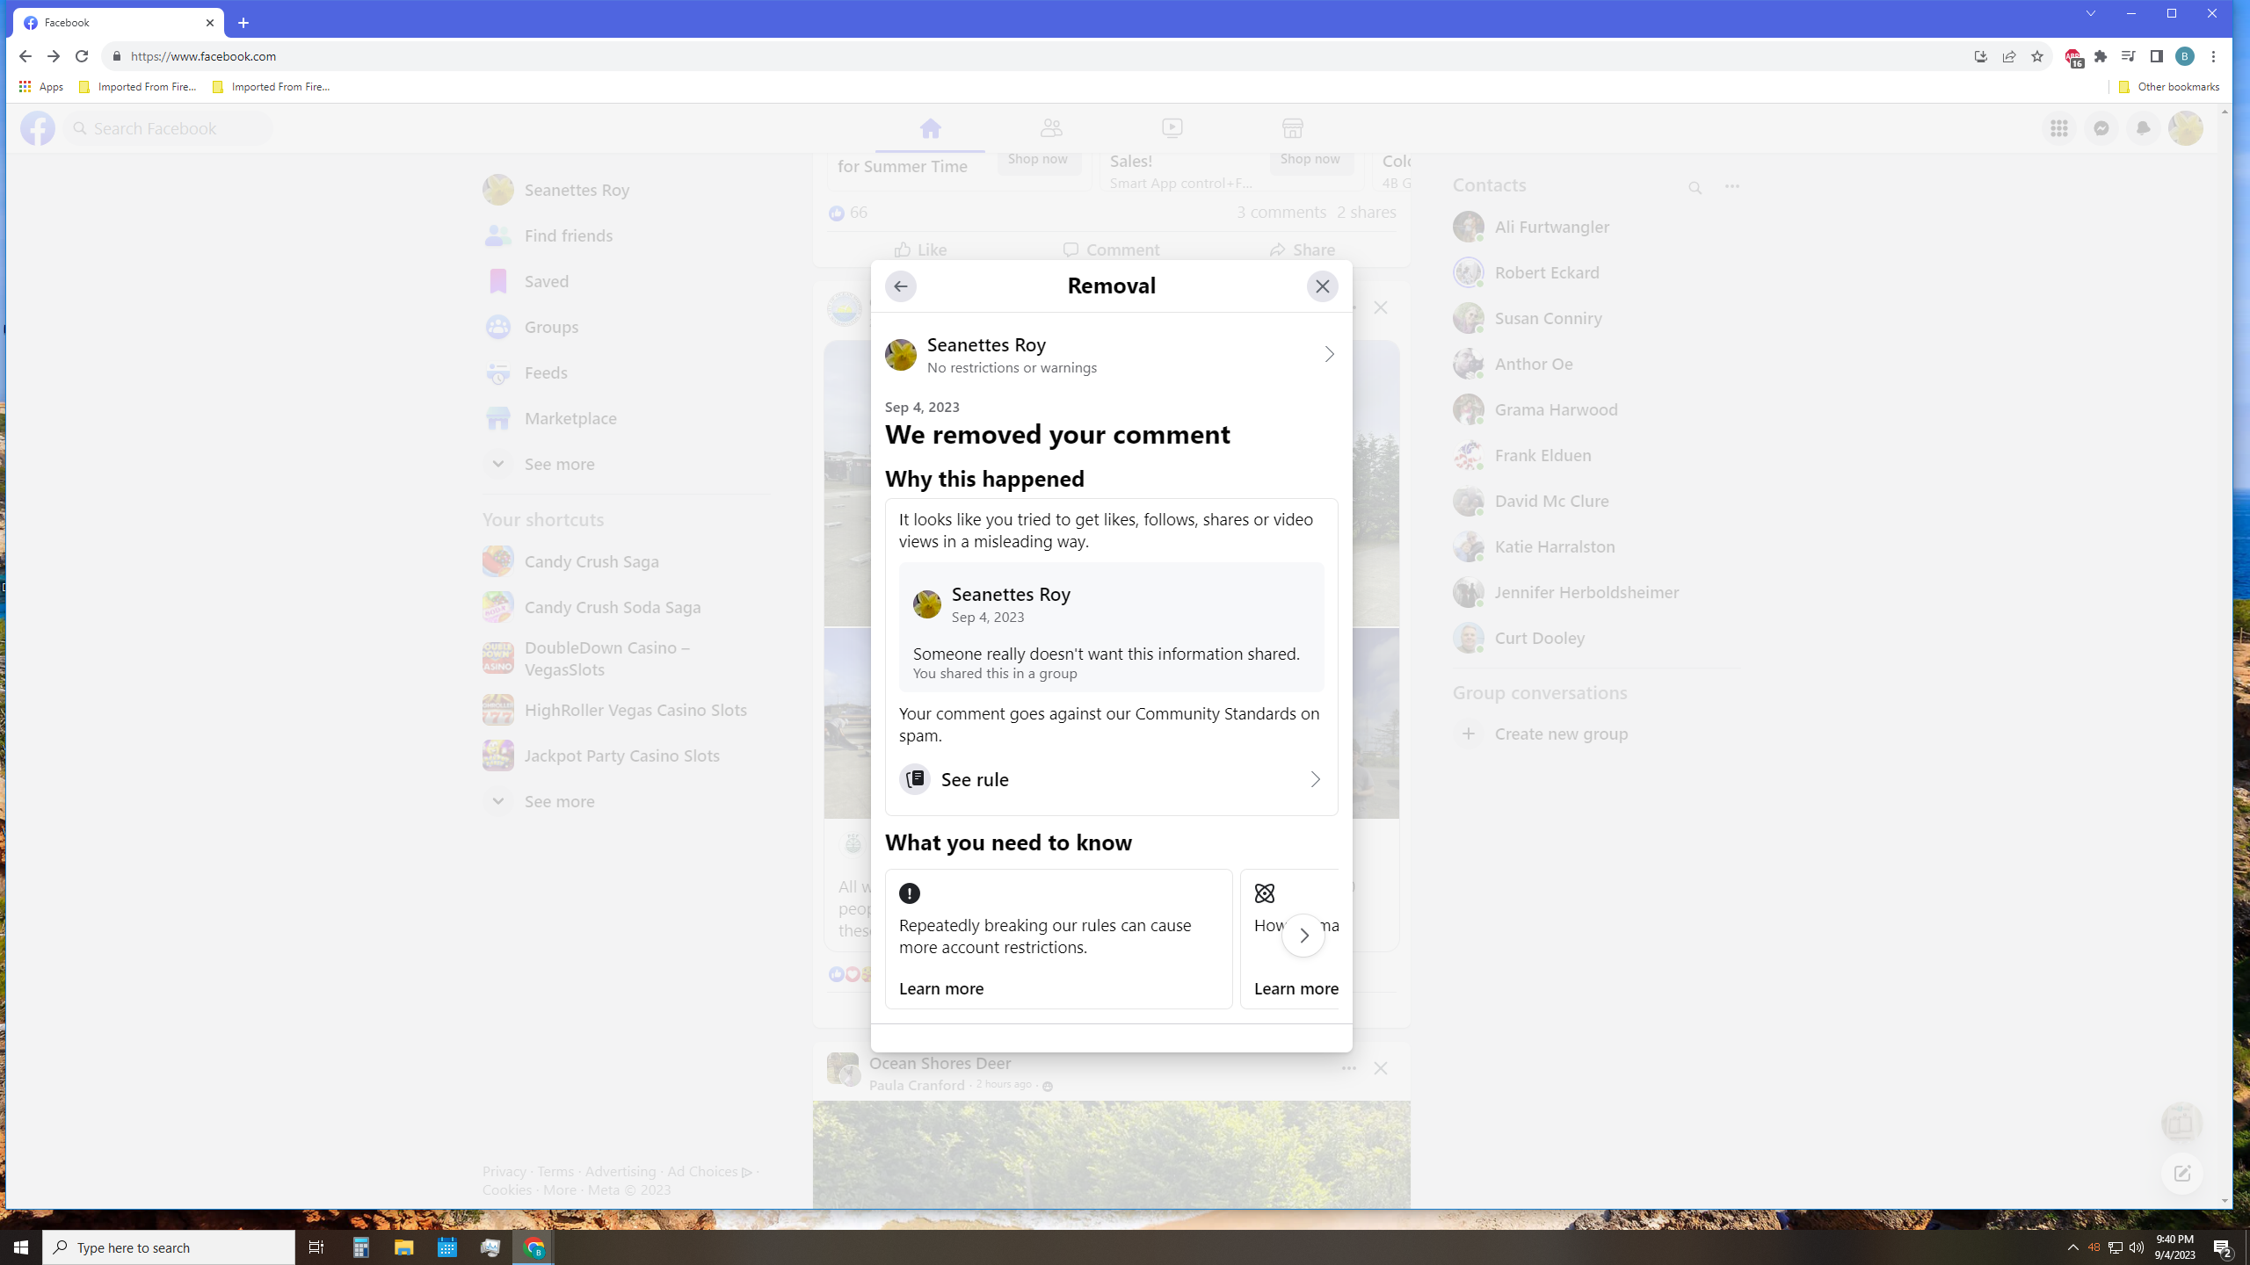Advance the What you need to know carousel

coord(1303,936)
